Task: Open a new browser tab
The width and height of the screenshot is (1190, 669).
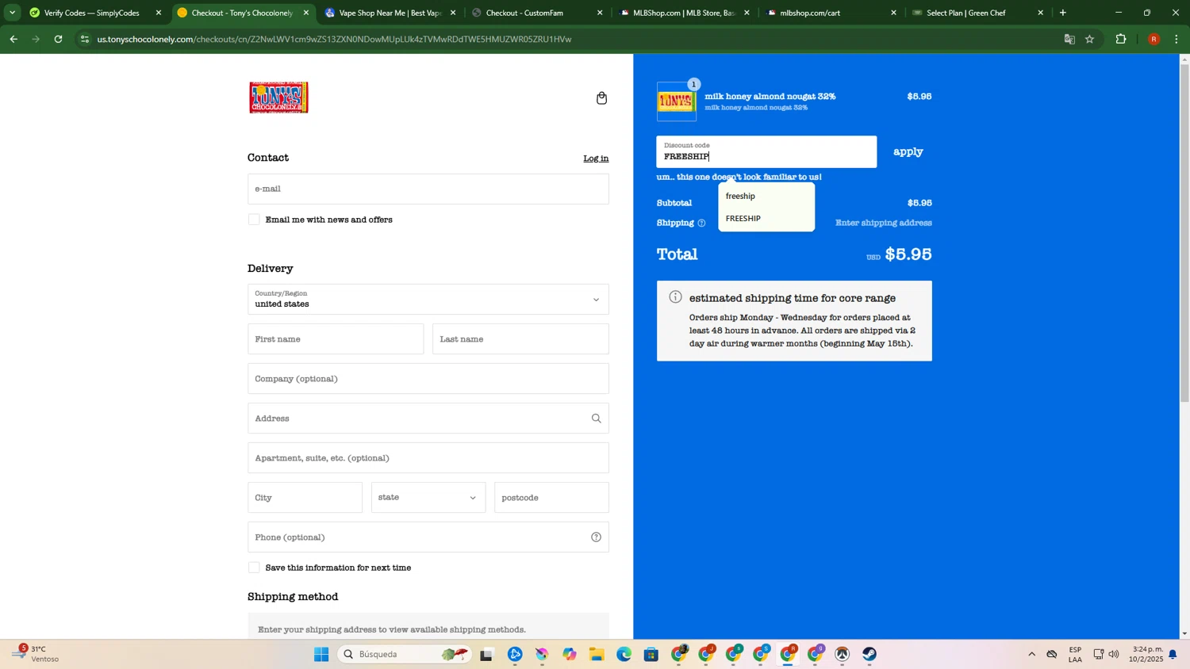Action: (1063, 13)
